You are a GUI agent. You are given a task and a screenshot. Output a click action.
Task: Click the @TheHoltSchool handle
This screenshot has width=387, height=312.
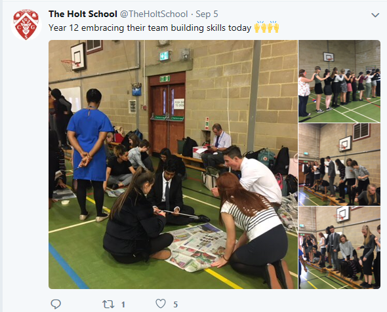coord(153,14)
